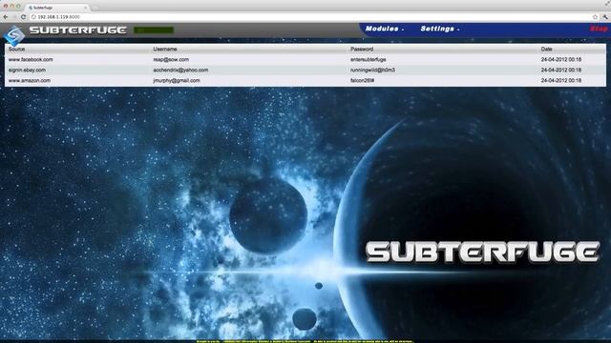Close the Subterfuge browser tab

pos(85,8)
